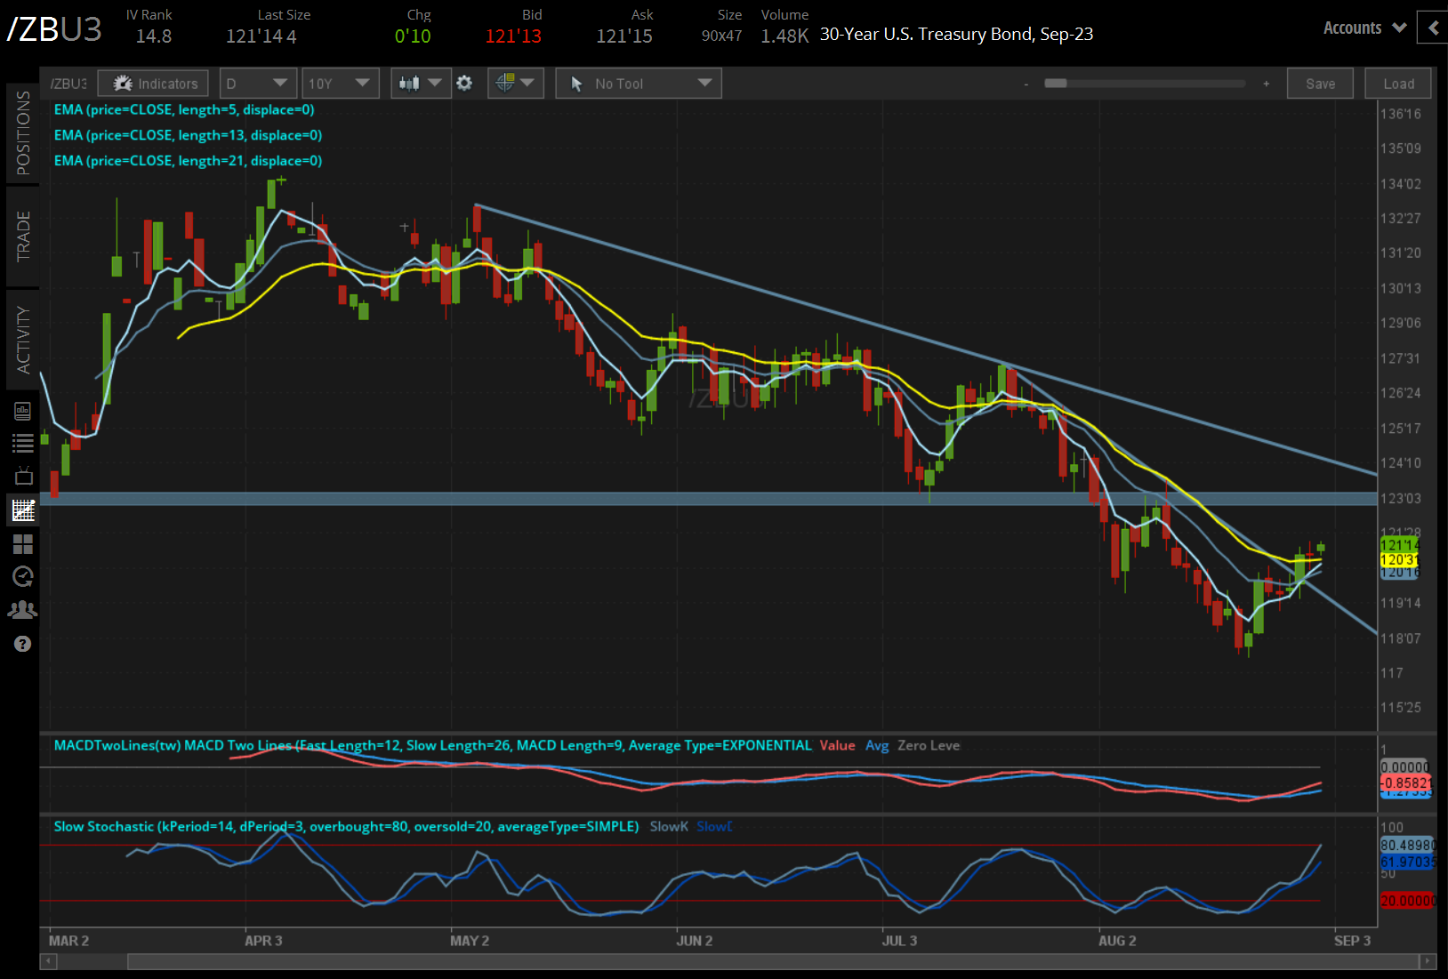Switch to the TRADE tab
Image resolution: width=1448 pixels, height=979 pixels.
pos(23,237)
